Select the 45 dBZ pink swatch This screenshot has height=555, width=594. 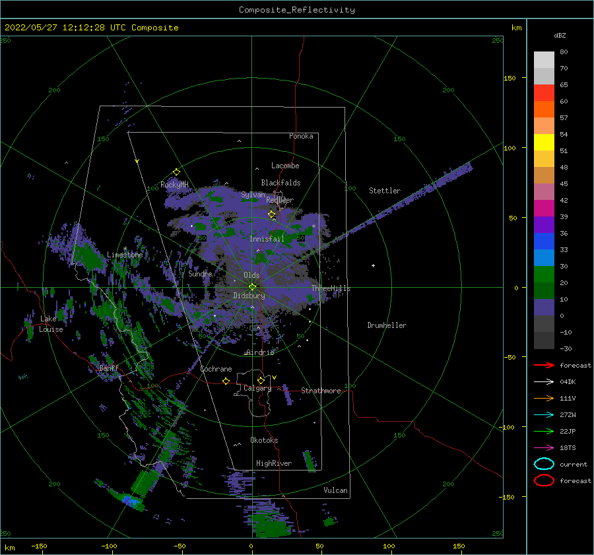544,191
